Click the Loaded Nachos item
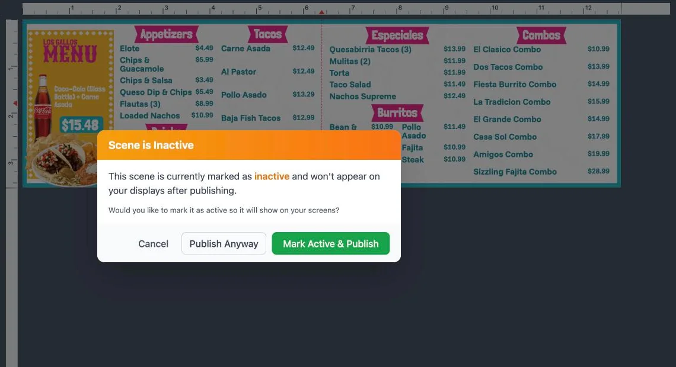 (149, 116)
